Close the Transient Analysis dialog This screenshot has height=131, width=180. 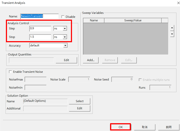pos(178,3)
